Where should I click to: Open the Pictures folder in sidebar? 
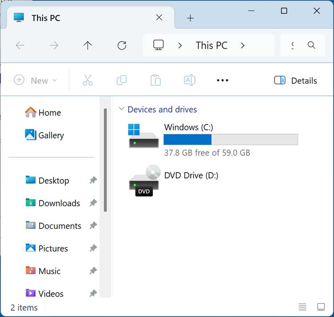point(47,248)
